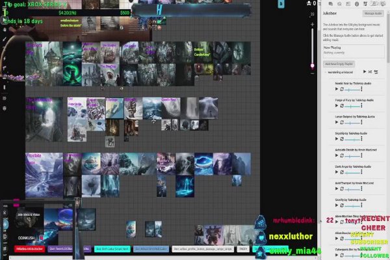
Task: Select the pencil drawing tool in left toolbar
Action: pos(5,39)
